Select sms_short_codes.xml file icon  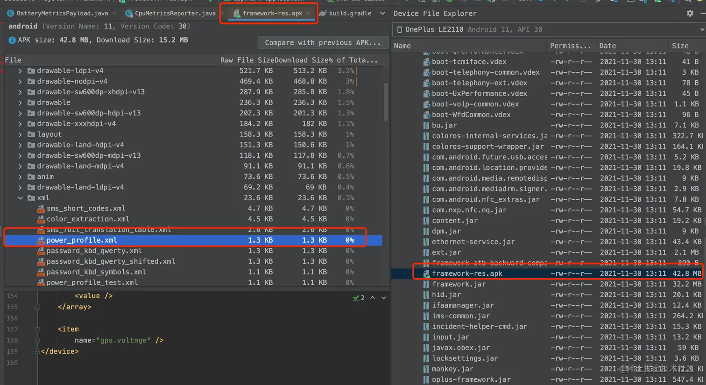click(41, 209)
